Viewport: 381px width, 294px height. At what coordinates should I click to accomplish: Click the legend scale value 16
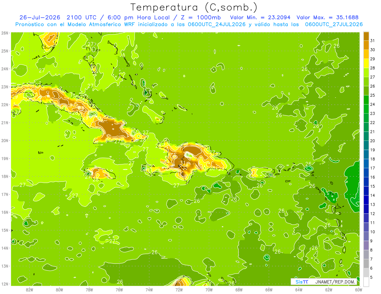point(372,177)
